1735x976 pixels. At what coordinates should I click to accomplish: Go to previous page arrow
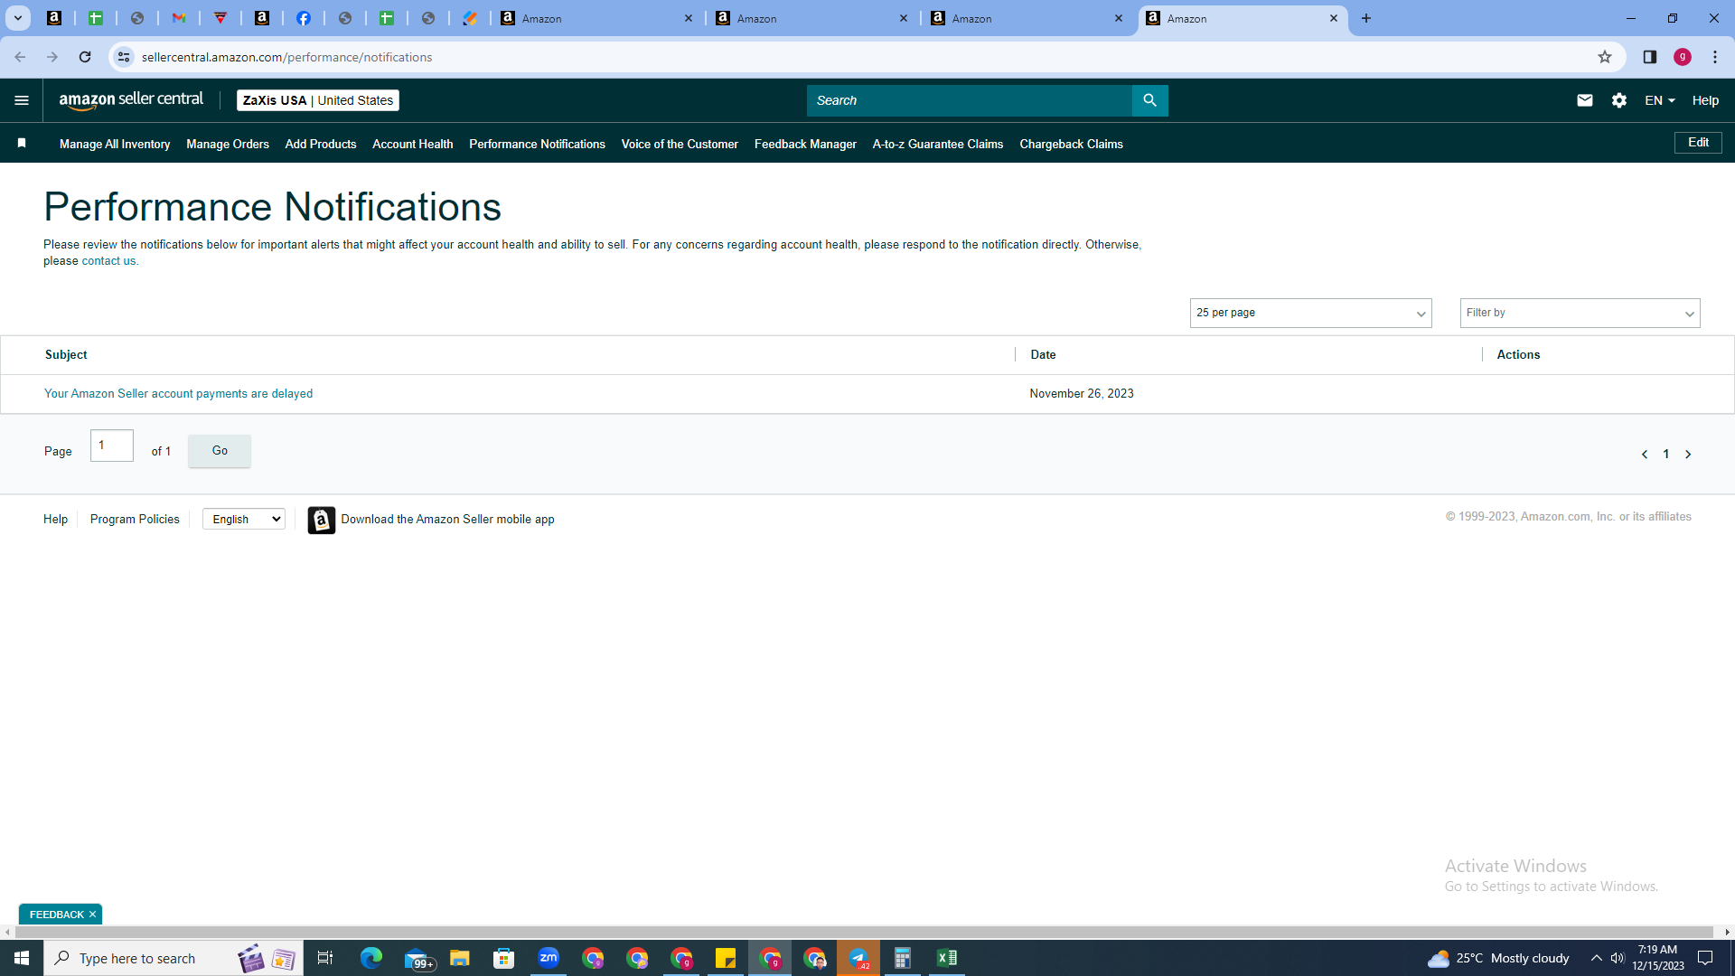click(x=1645, y=455)
